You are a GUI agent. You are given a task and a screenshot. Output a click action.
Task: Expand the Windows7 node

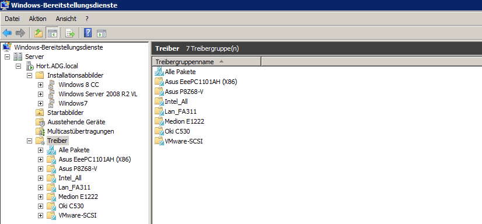pyautogui.click(x=41, y=103)
